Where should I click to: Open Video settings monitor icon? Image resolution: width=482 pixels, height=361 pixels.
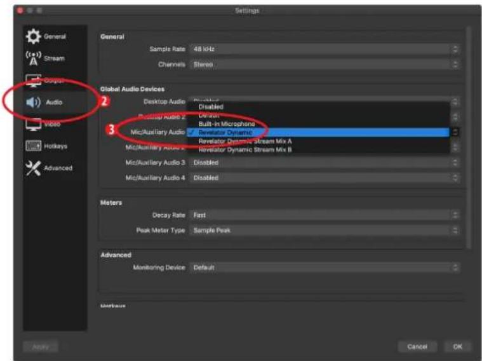(x=33, y=125)
